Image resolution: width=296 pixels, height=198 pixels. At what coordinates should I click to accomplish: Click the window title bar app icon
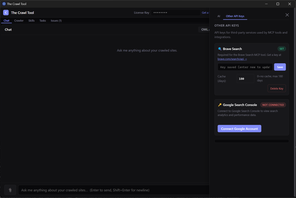4,4
